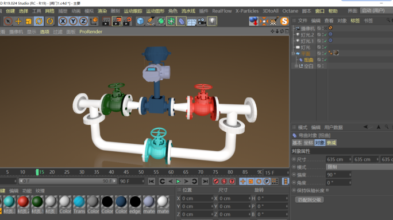
Task: Click the record active objects button
Action: (216, 182)
